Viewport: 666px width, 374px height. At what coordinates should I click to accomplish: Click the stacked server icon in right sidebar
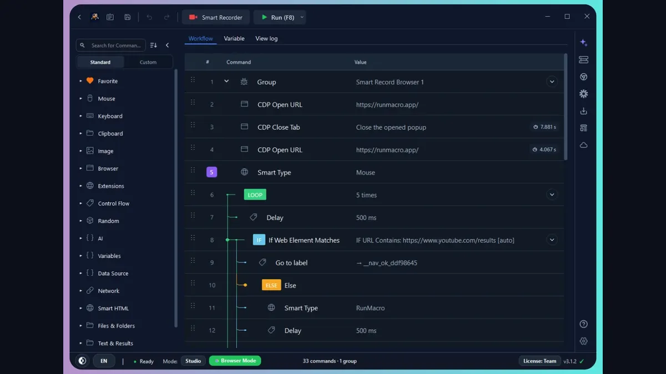click(x=583, y=60)
